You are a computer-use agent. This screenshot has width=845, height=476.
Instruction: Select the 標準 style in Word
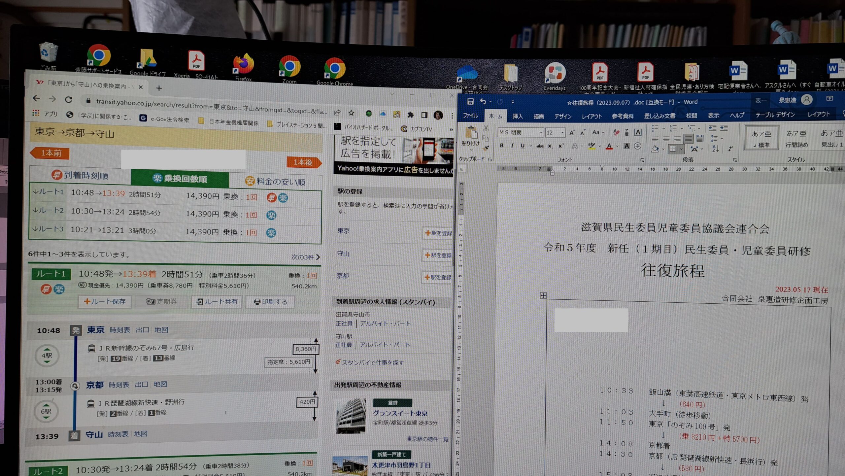click(761, 138)
